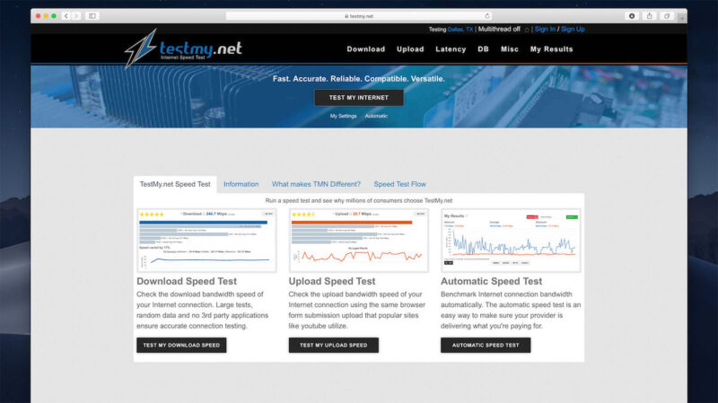Image resolution: width=718 pixels, height=403 pixels.
Task: Click the testmy.net address bar
Action: [358, 16]
